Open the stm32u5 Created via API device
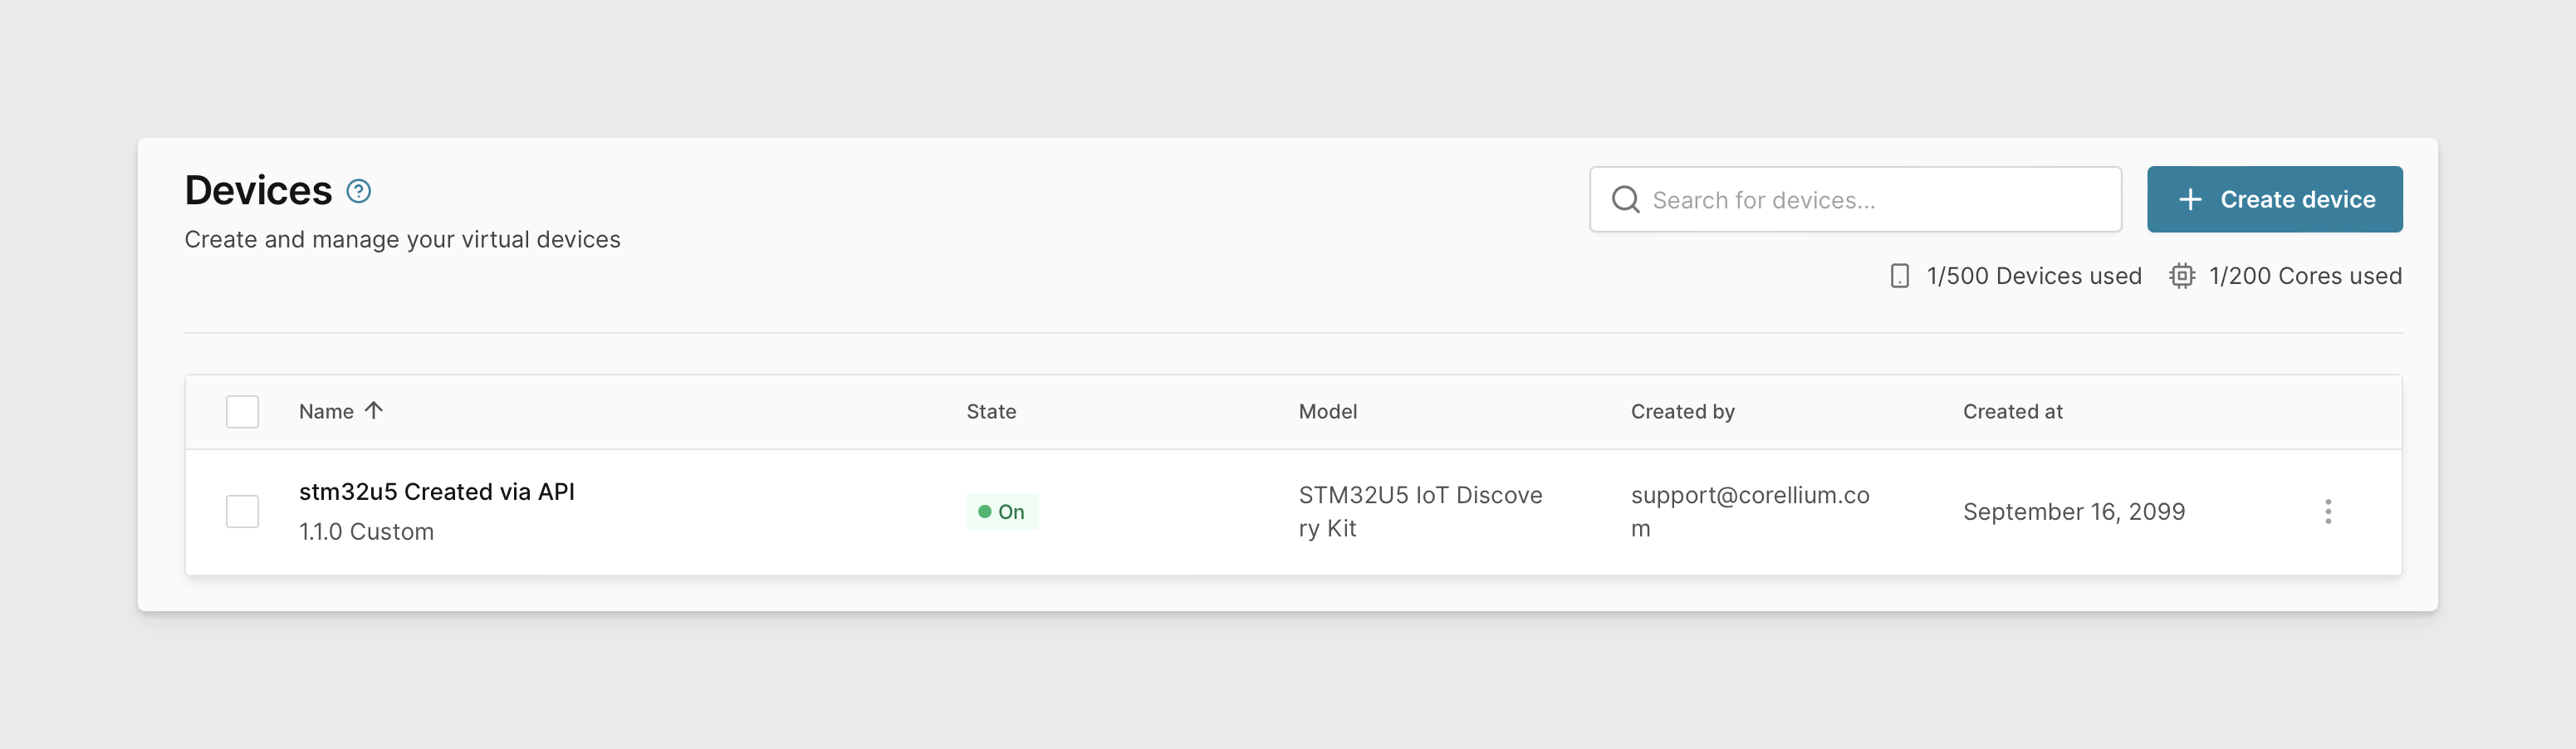Image resolution: width=2576 pixels, height=749 pixels. (x=437, y=492)
